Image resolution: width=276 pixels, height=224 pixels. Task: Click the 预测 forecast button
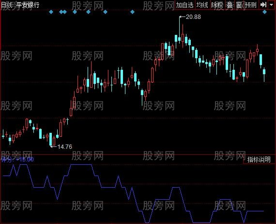[x=251, y=5]
